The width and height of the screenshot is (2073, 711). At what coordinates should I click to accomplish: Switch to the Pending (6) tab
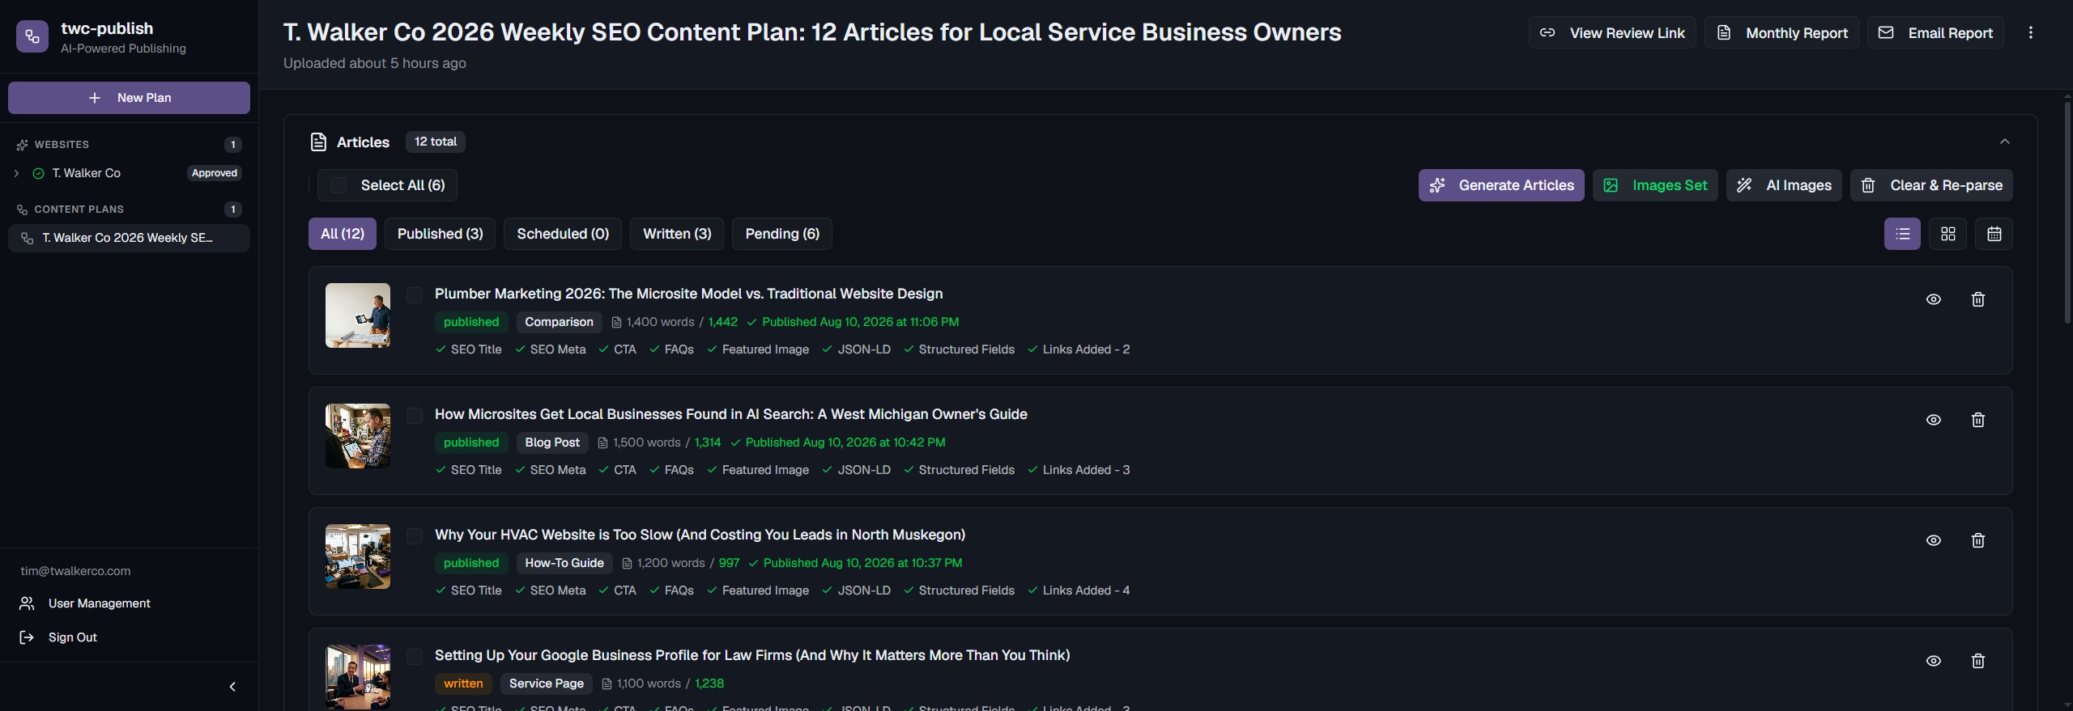coord(782,234)
